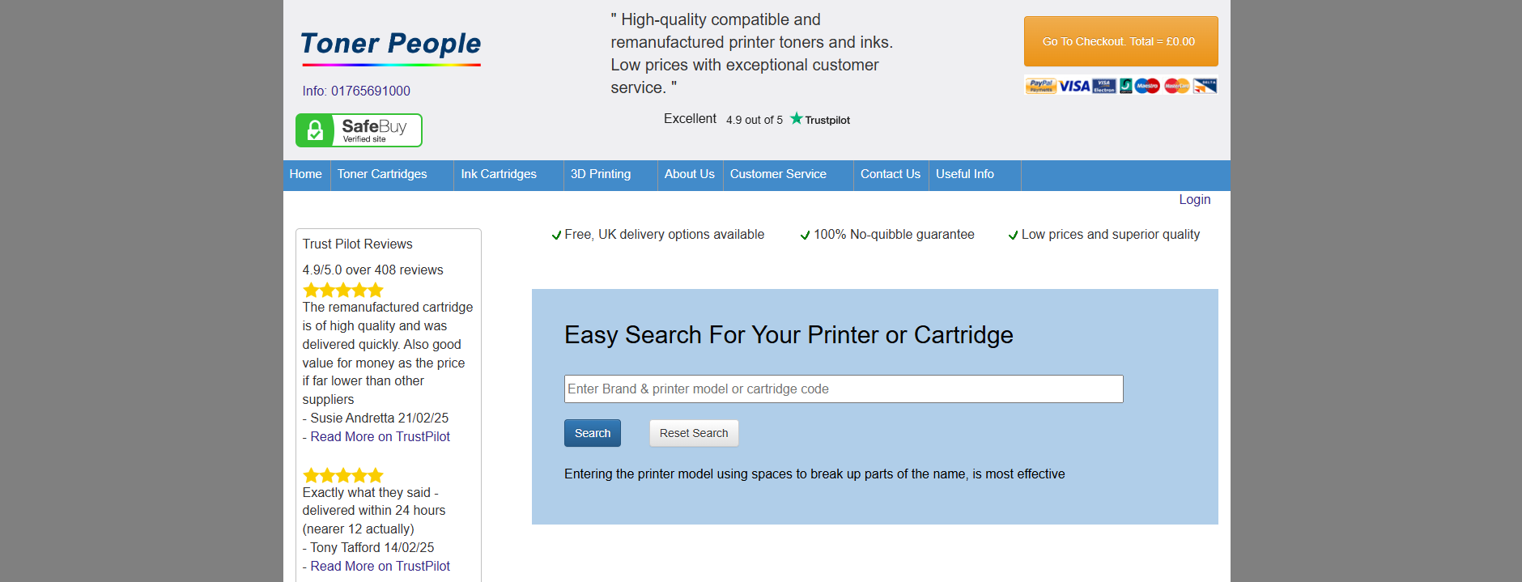The width and height of the screenshot is (1522, 582).
Task: Click the MasterCard icon
Action: pyautogui.click(x=1177, y=86)
